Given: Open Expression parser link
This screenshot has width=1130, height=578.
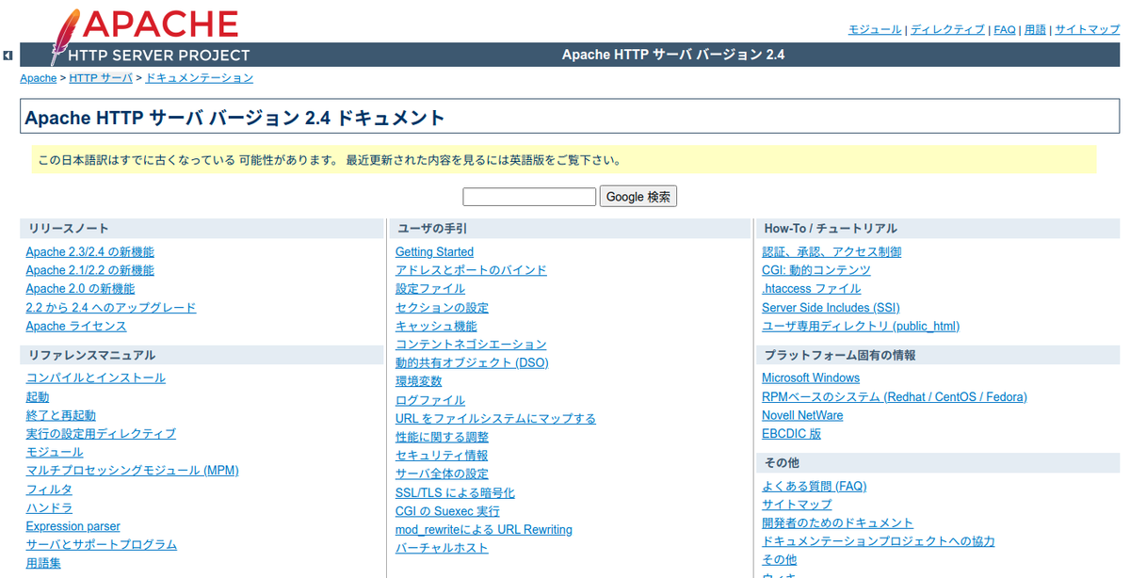Looking at the screenshot, I should point(73,526).
